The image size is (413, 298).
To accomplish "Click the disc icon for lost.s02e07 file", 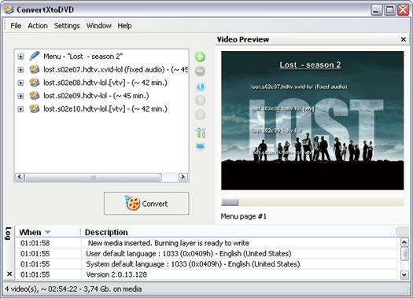I will 35,69.
